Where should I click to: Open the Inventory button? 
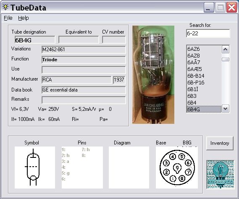point(220,143)
